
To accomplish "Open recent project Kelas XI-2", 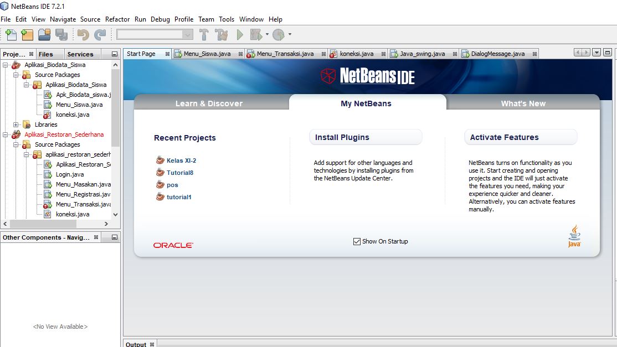I will click(x=181, y=160).
